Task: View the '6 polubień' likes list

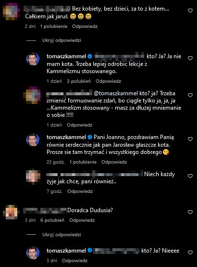Action: (x=52, y=220)
